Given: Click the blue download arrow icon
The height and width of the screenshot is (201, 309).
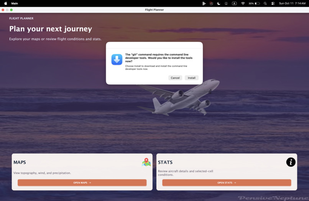Looking at the screenshot, I should tap(117, 59).
